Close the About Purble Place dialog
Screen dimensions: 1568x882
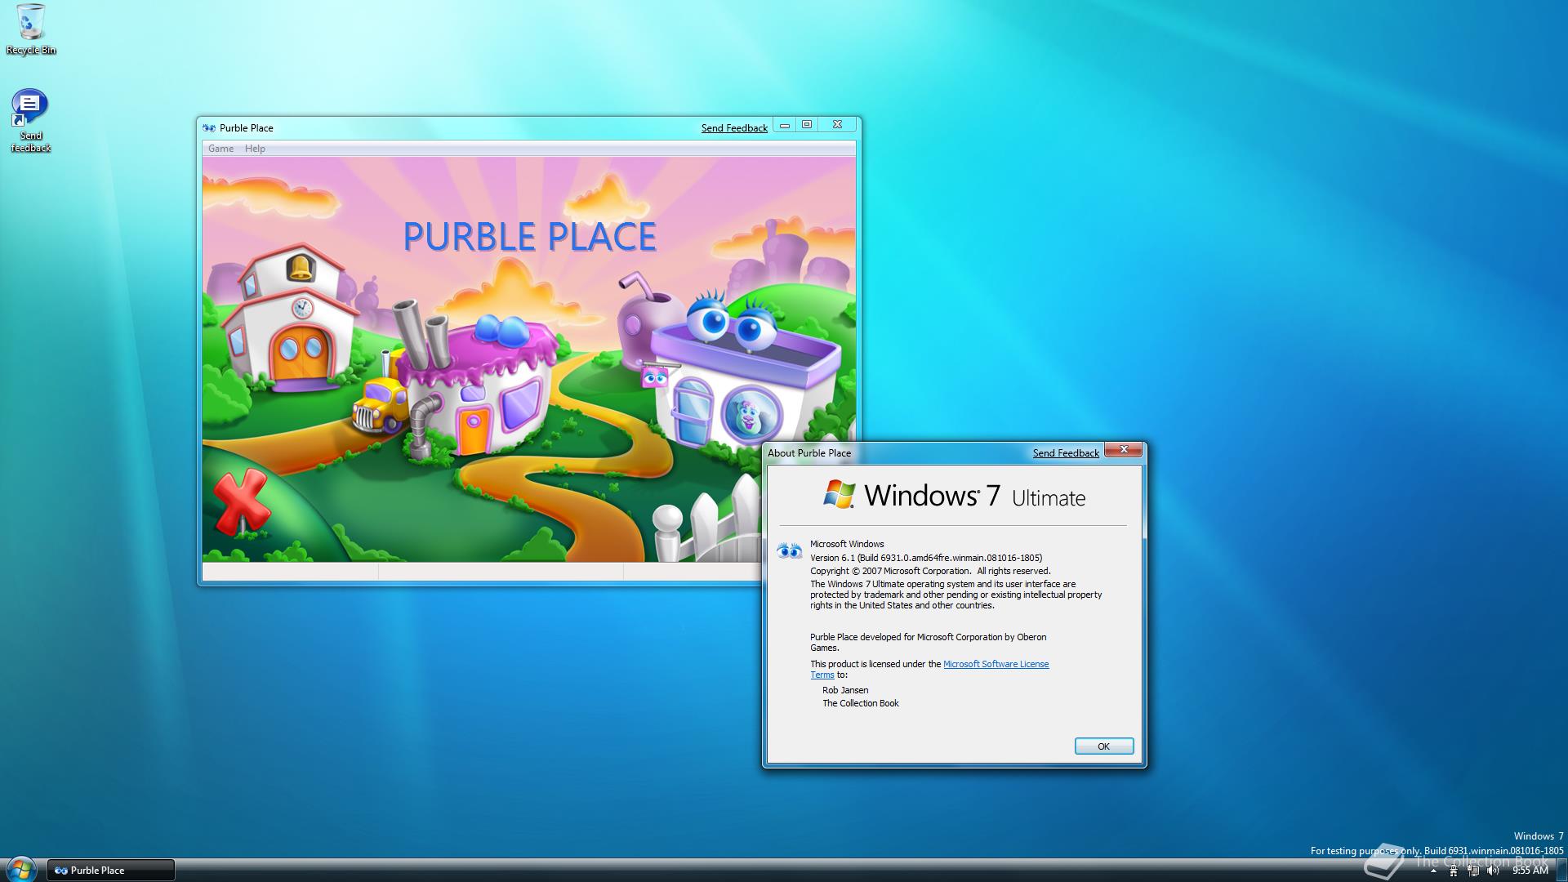[1124, 449]
